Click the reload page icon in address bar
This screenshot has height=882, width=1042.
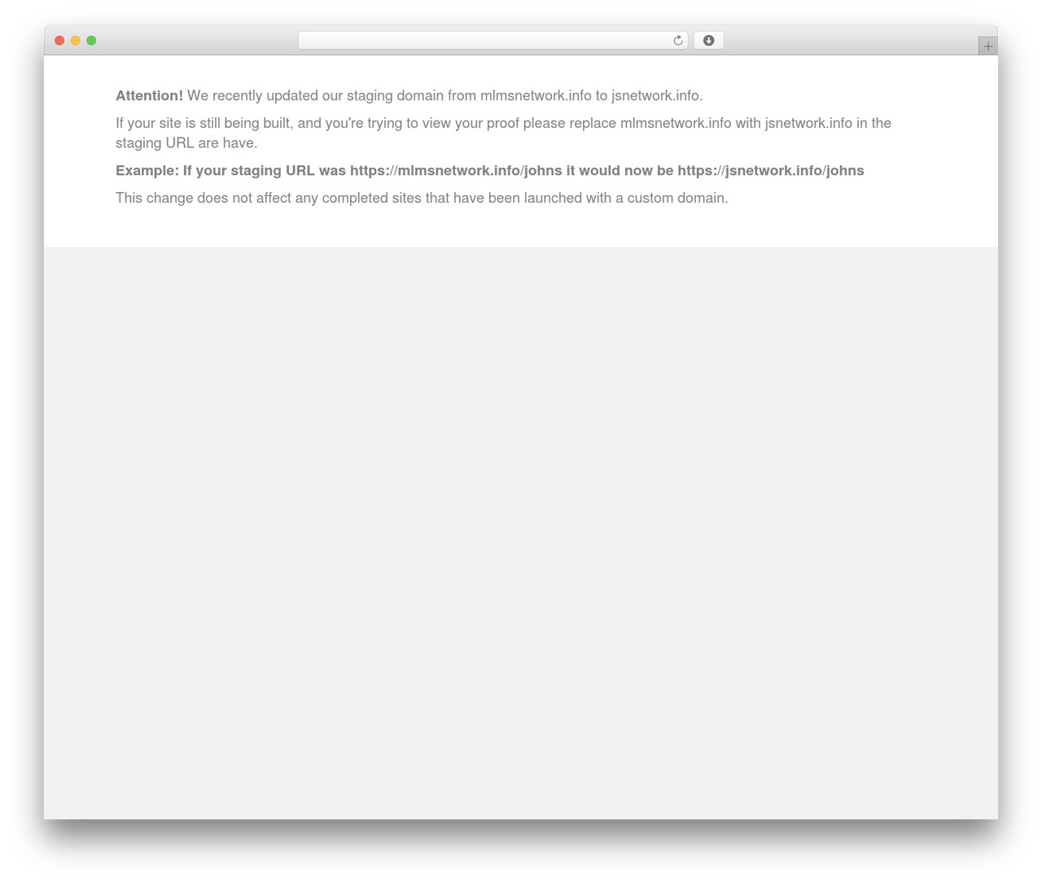(x=677, y=41)
